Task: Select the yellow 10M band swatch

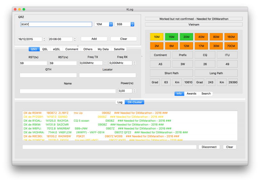Action: (x=156, y=37)
